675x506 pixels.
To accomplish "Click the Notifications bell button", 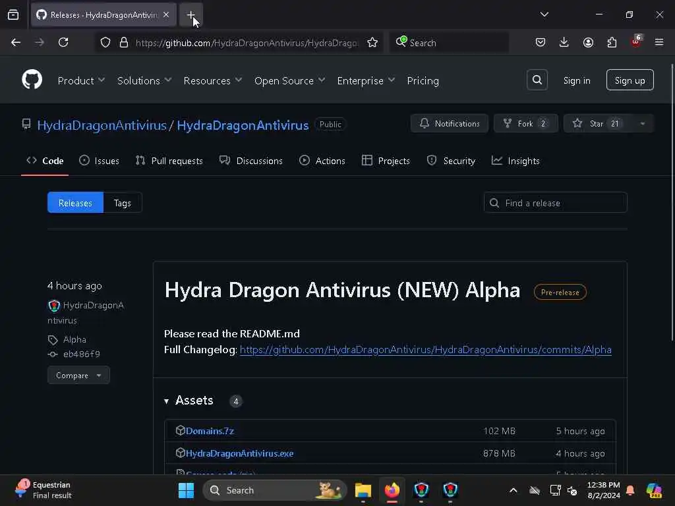I will [449, 123].
